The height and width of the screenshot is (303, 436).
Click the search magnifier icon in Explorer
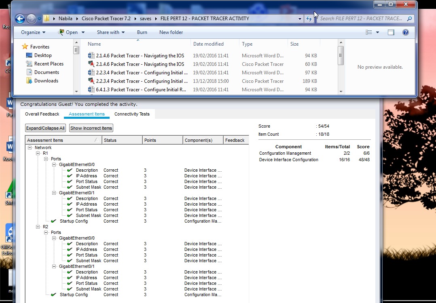409,19
